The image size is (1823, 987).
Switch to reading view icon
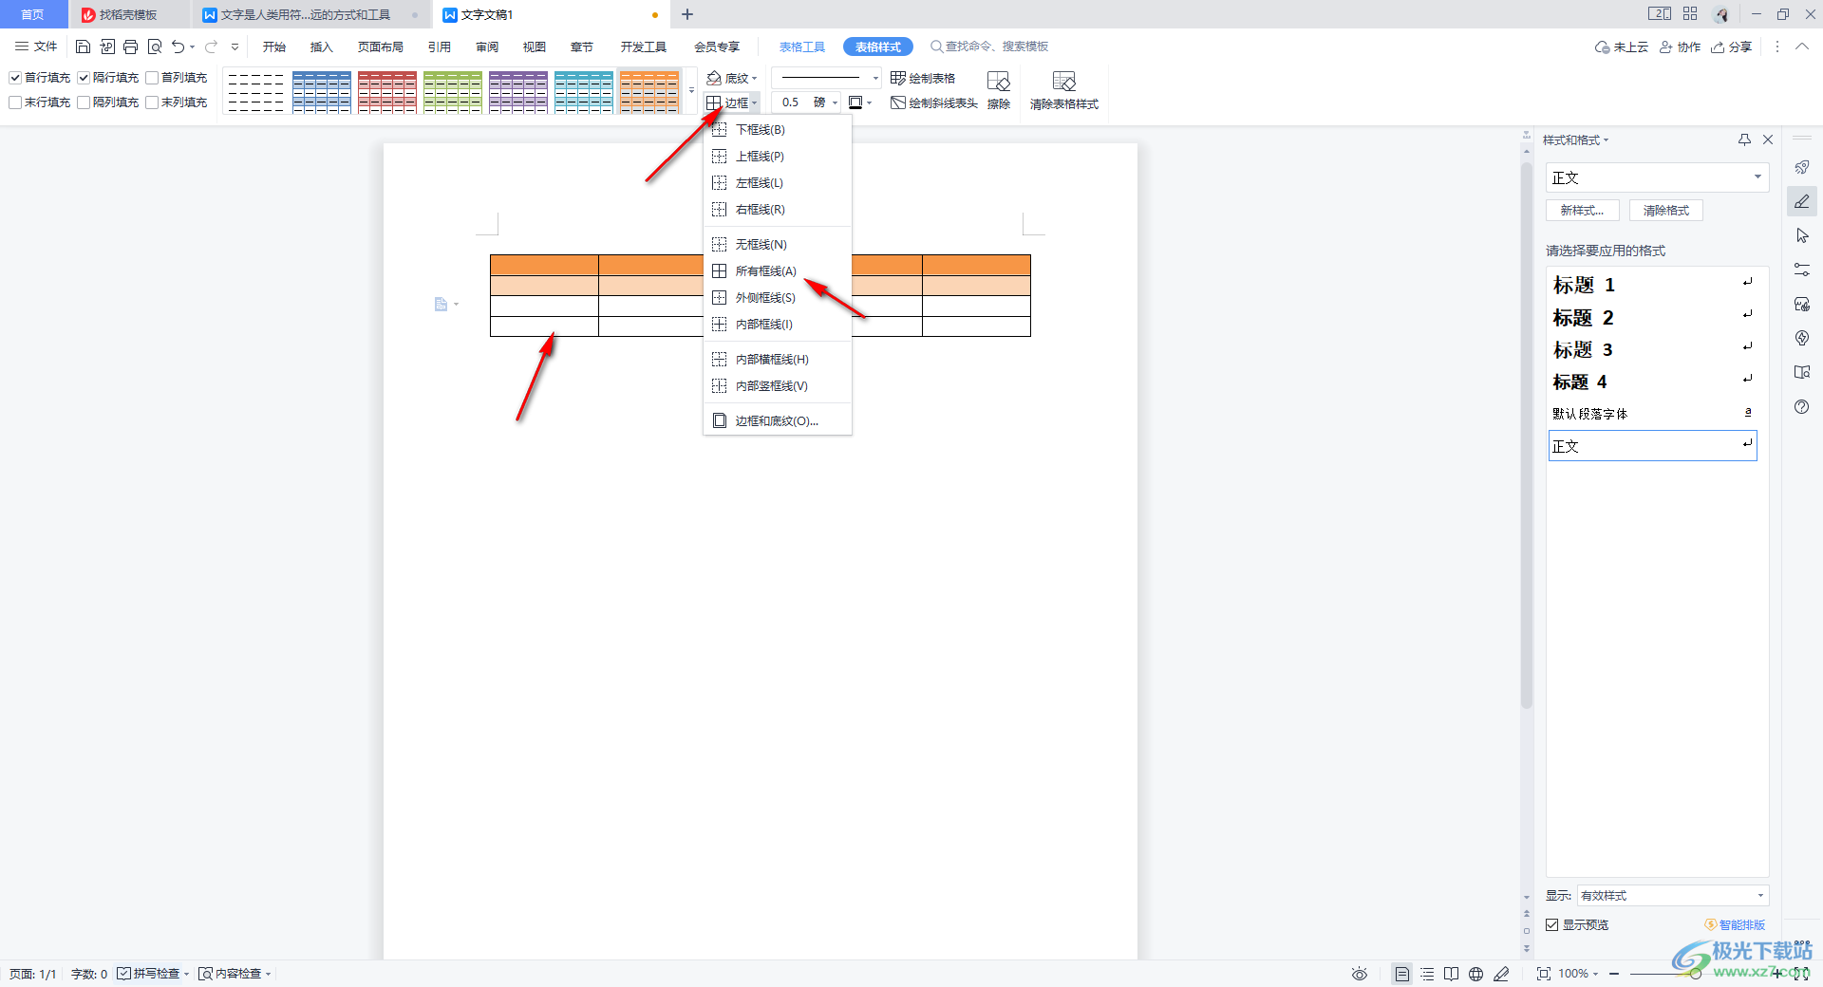1452,974
